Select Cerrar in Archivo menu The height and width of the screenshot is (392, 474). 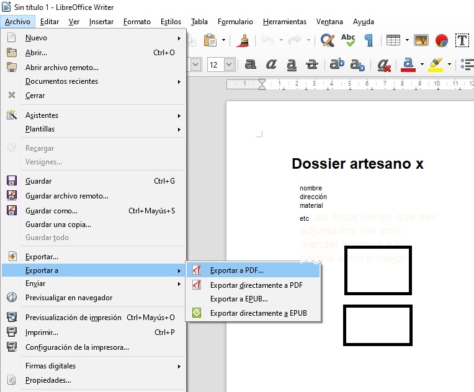pos(94,96)
